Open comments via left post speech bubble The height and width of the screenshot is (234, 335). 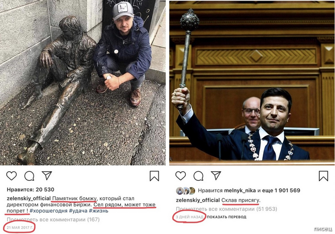[x=29, y=176]
